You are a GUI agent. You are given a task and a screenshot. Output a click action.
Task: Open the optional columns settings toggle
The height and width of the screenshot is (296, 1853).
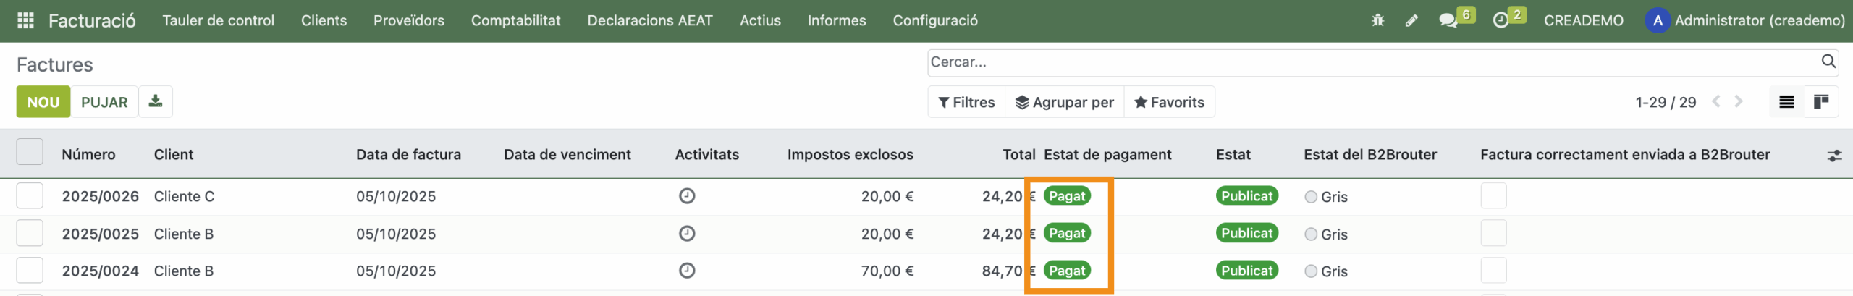pyautogui.click(x=1834, y=155)
